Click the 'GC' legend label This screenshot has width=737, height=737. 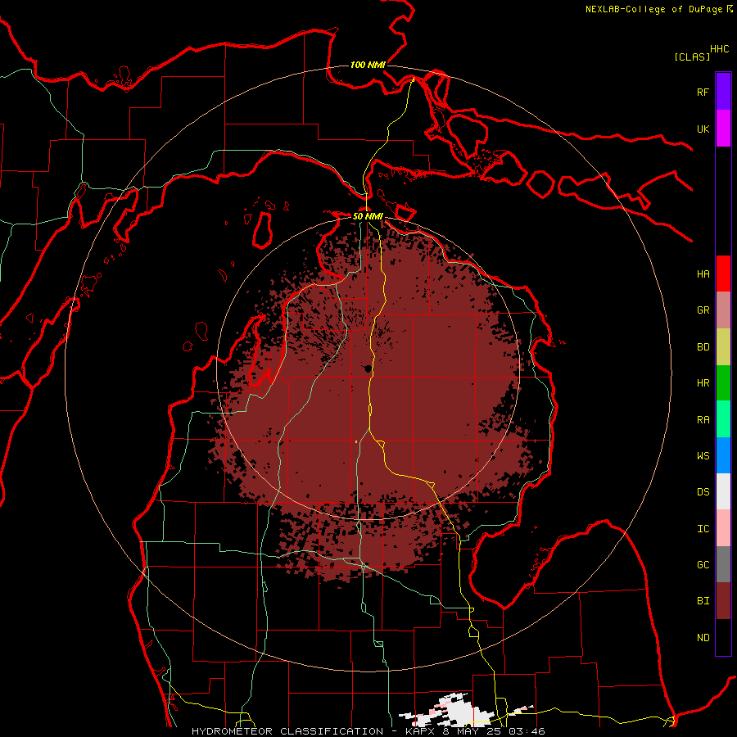click(x=703, y=565)
